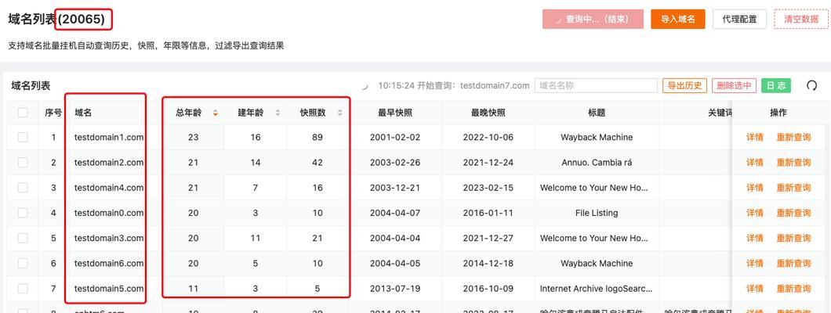Click the 2013-07-19 earliest snapshot date
Viewport: 831px width, 313px height.
point(395,289)
